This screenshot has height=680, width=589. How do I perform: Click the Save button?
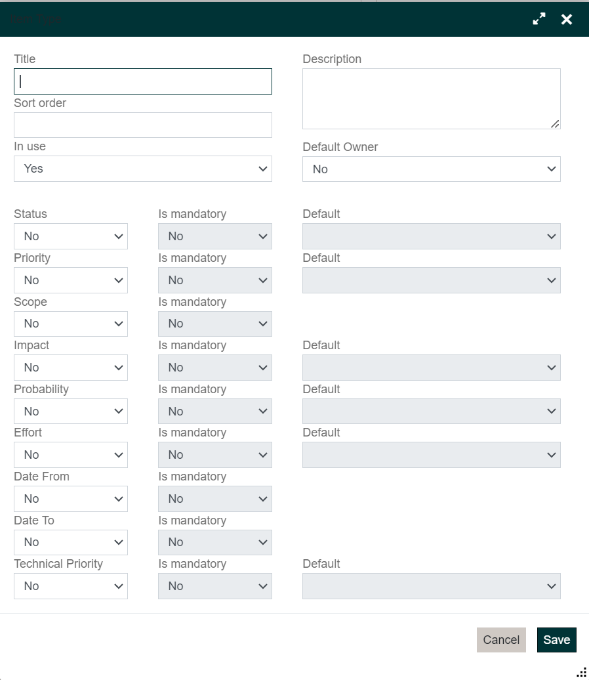pos(556,640)
